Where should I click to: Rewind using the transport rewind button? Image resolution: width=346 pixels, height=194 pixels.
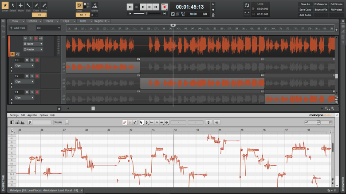pos(130,7)
